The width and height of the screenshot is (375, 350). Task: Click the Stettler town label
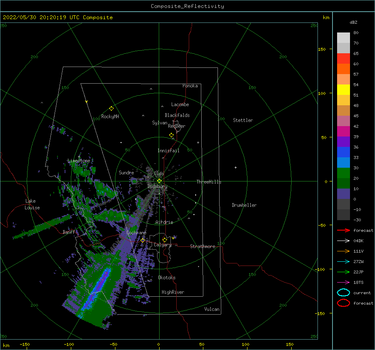[x=243, y=120]
